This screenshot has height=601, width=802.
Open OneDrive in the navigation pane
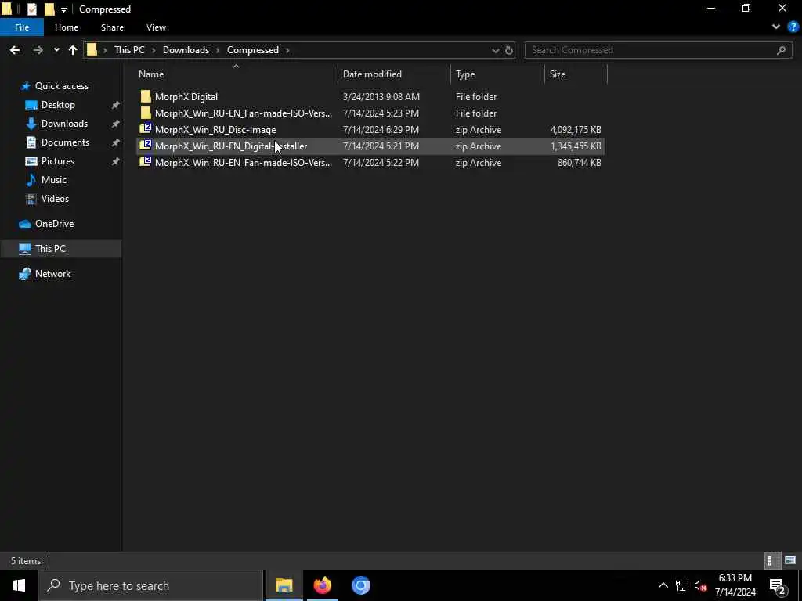(x=54, y=224)
